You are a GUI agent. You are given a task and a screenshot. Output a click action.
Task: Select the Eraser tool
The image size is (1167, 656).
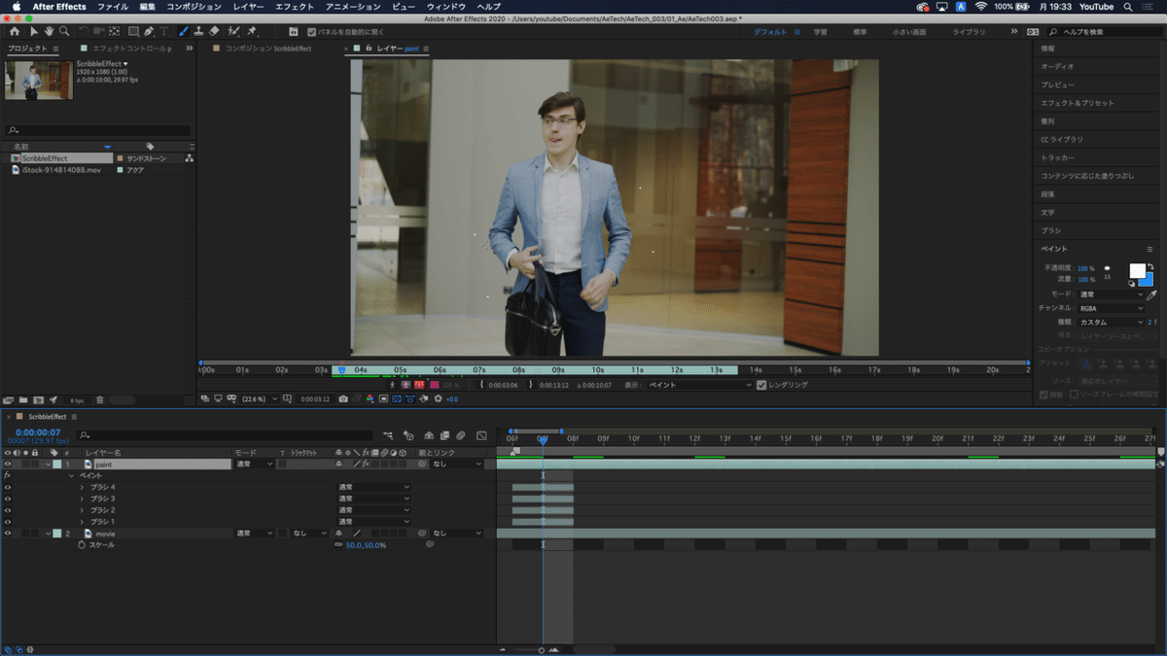pos(214,31)
